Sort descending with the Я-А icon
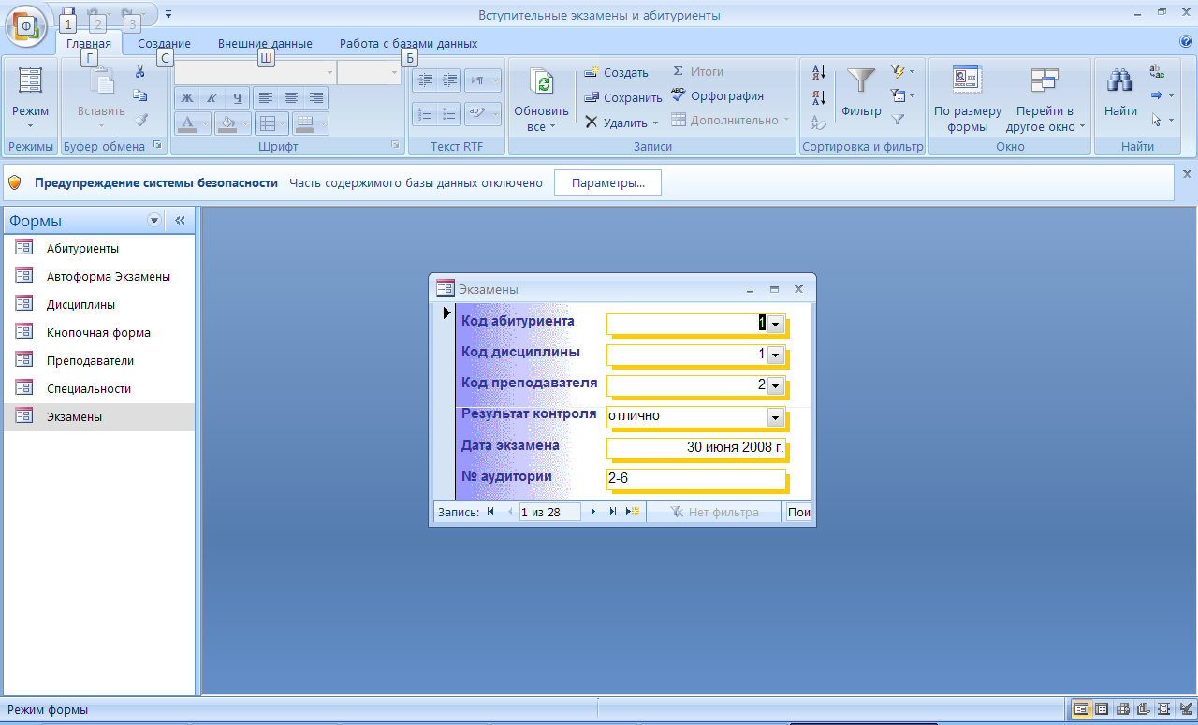This screenshot has width=1198, height=725. [x=819, y=96]
